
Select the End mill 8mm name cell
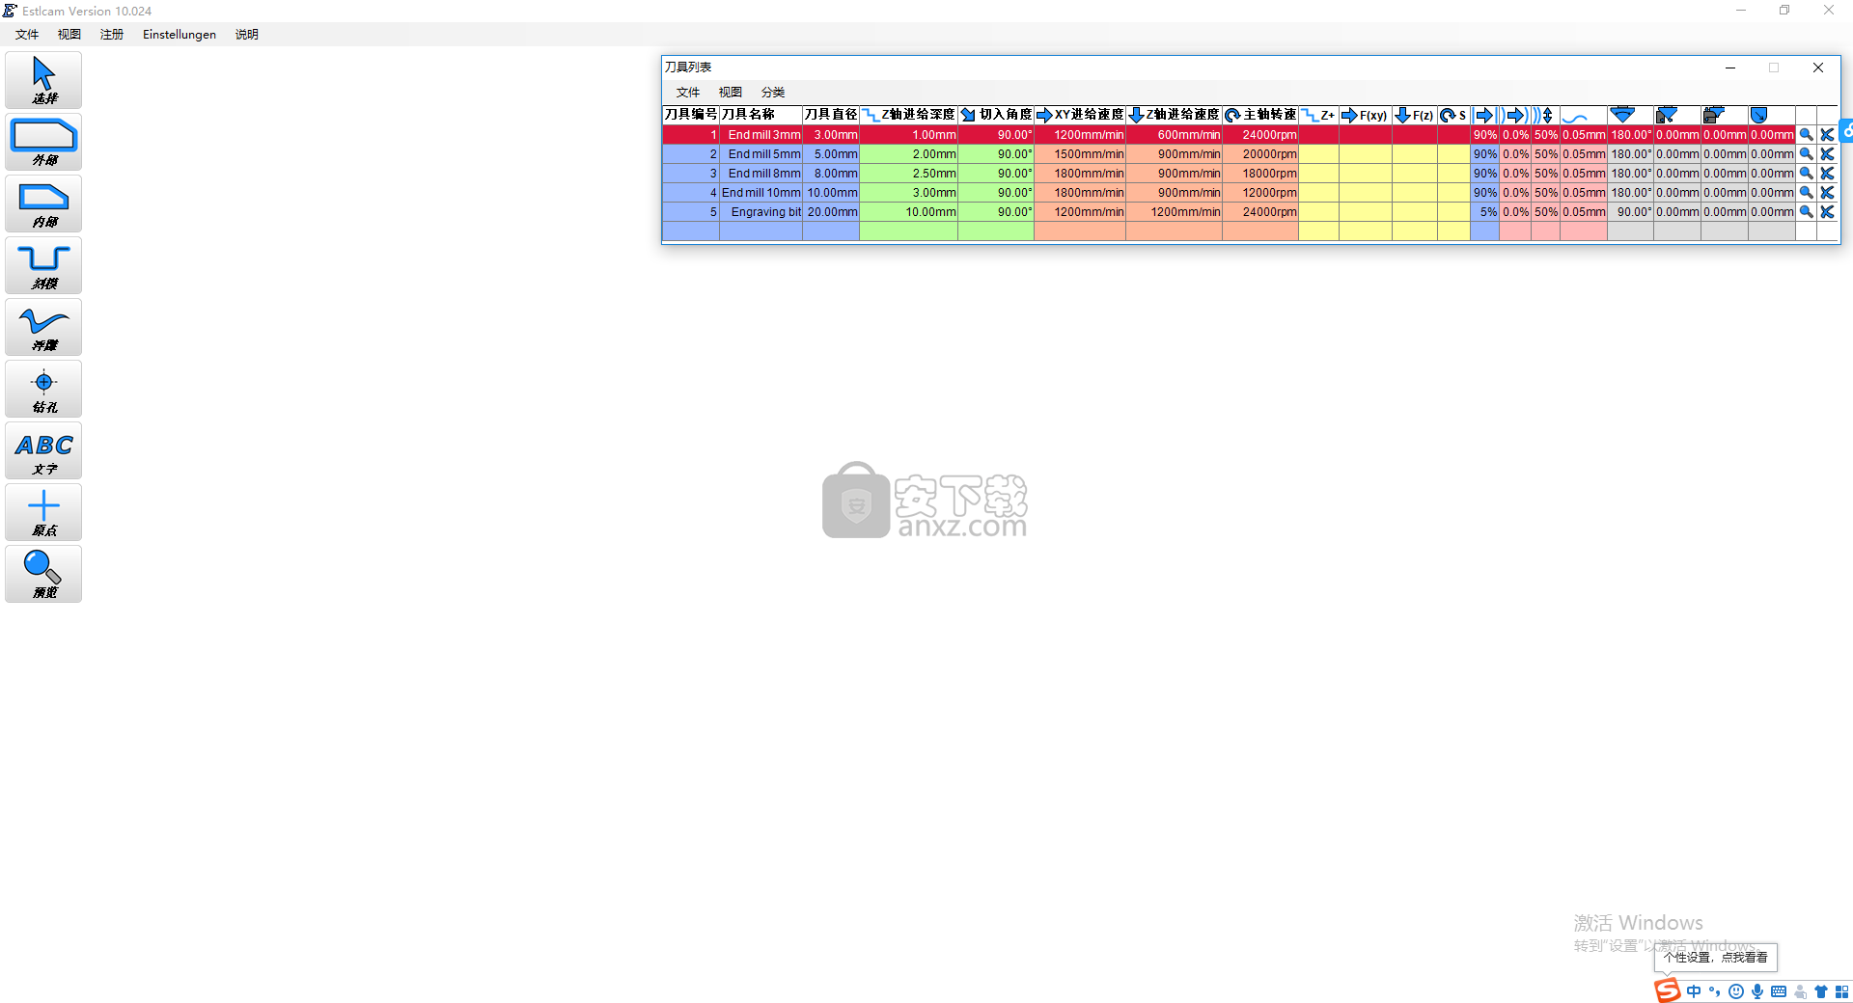click(761, 174)
